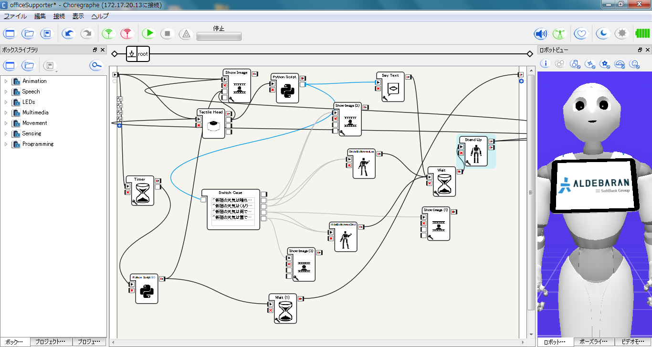Click the moon Rest icon

tap(603, 34)
